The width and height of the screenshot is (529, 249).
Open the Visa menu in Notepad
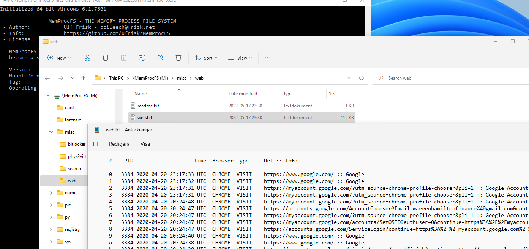pyautogui.click(x=145, y=144)
